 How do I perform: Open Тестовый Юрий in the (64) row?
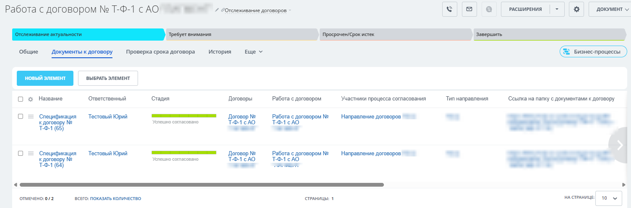pyautogui.click(x=108, y=154)
